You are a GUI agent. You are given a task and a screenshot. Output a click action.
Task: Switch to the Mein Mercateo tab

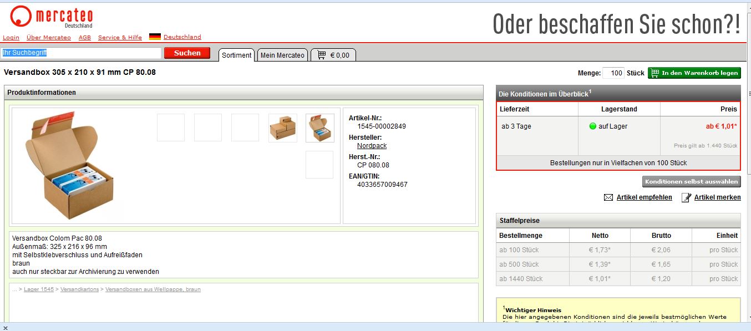click(282, 55)
